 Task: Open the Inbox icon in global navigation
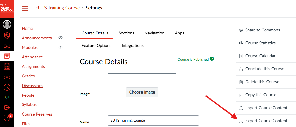pyautogui.click(x=7, y=77)
